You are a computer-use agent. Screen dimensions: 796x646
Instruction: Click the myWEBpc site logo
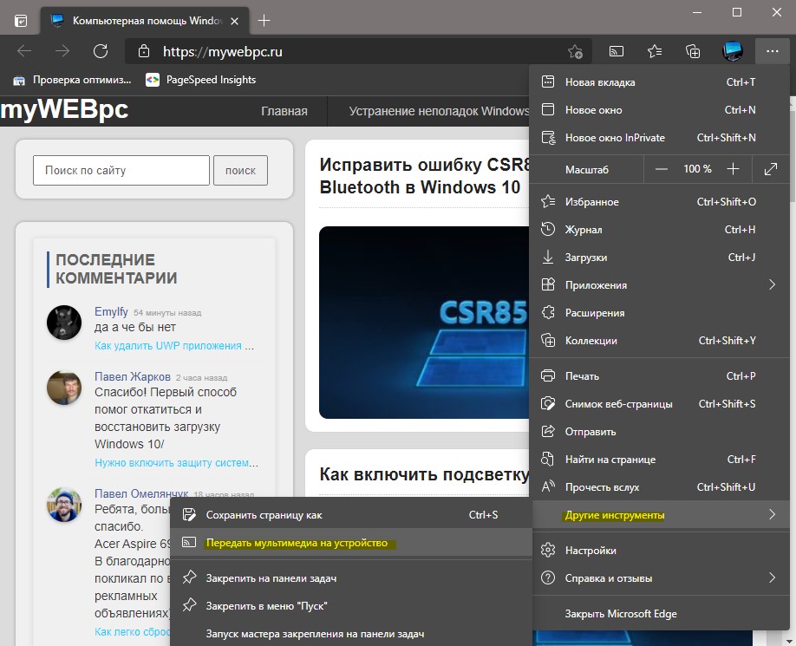click(x=64, y=109)
